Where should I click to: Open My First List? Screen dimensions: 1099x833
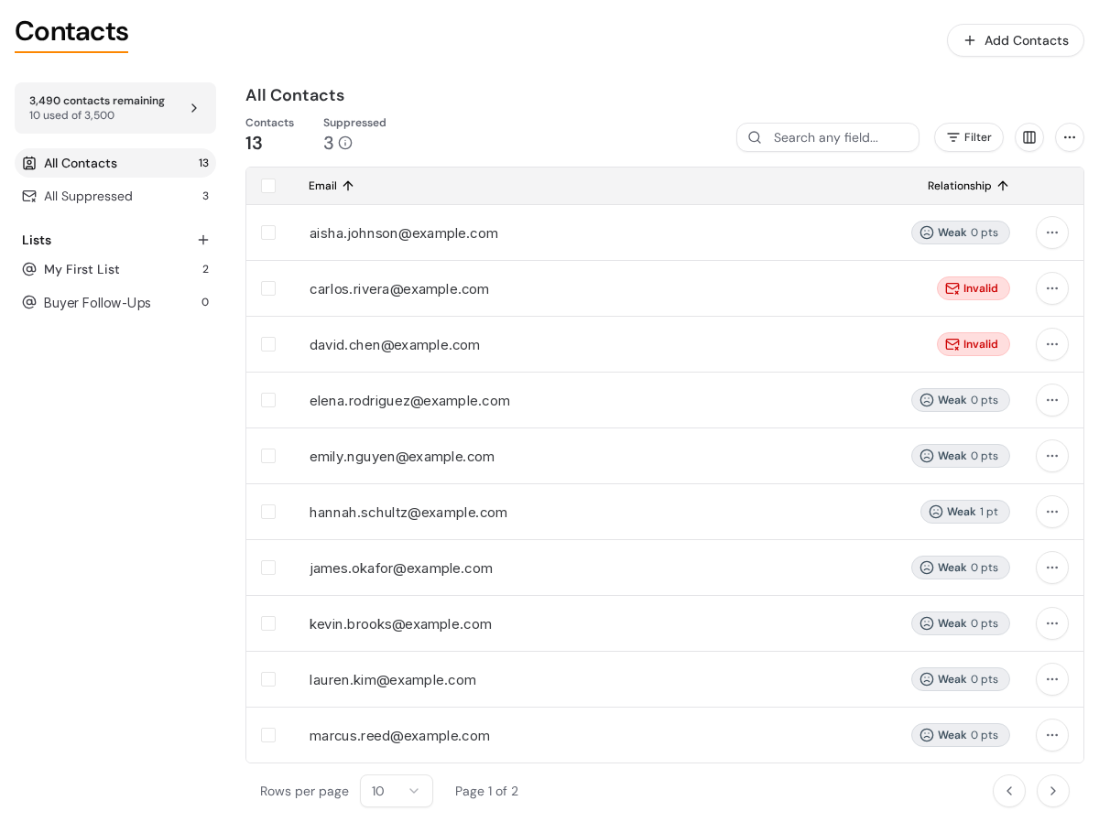click(x=115, y=269)
